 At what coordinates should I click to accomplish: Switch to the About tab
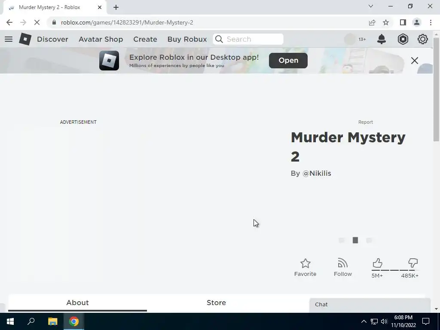(x=77, y=302)
